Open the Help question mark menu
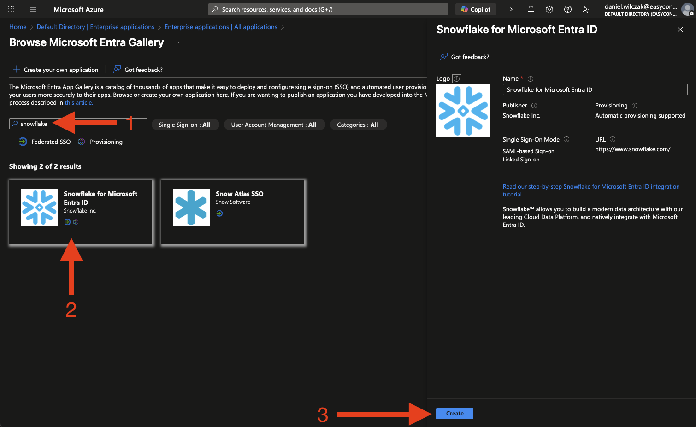This screenshot has width=696, height=427. pos(567,9)
